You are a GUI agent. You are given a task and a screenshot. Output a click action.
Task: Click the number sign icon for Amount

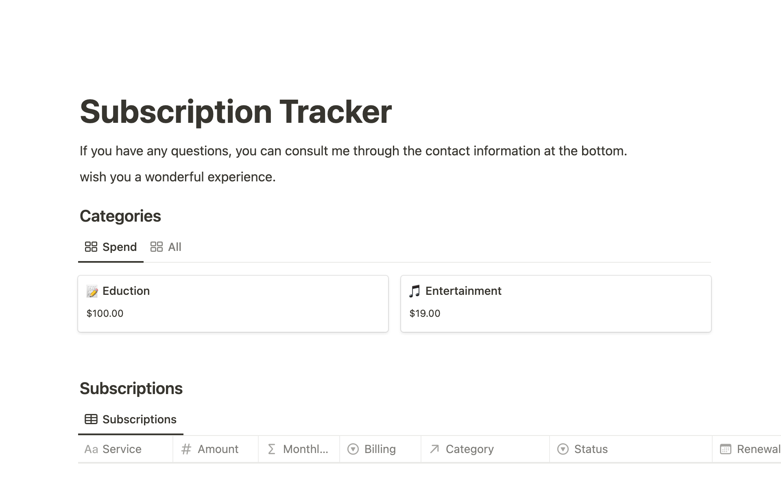click(186, 449)
